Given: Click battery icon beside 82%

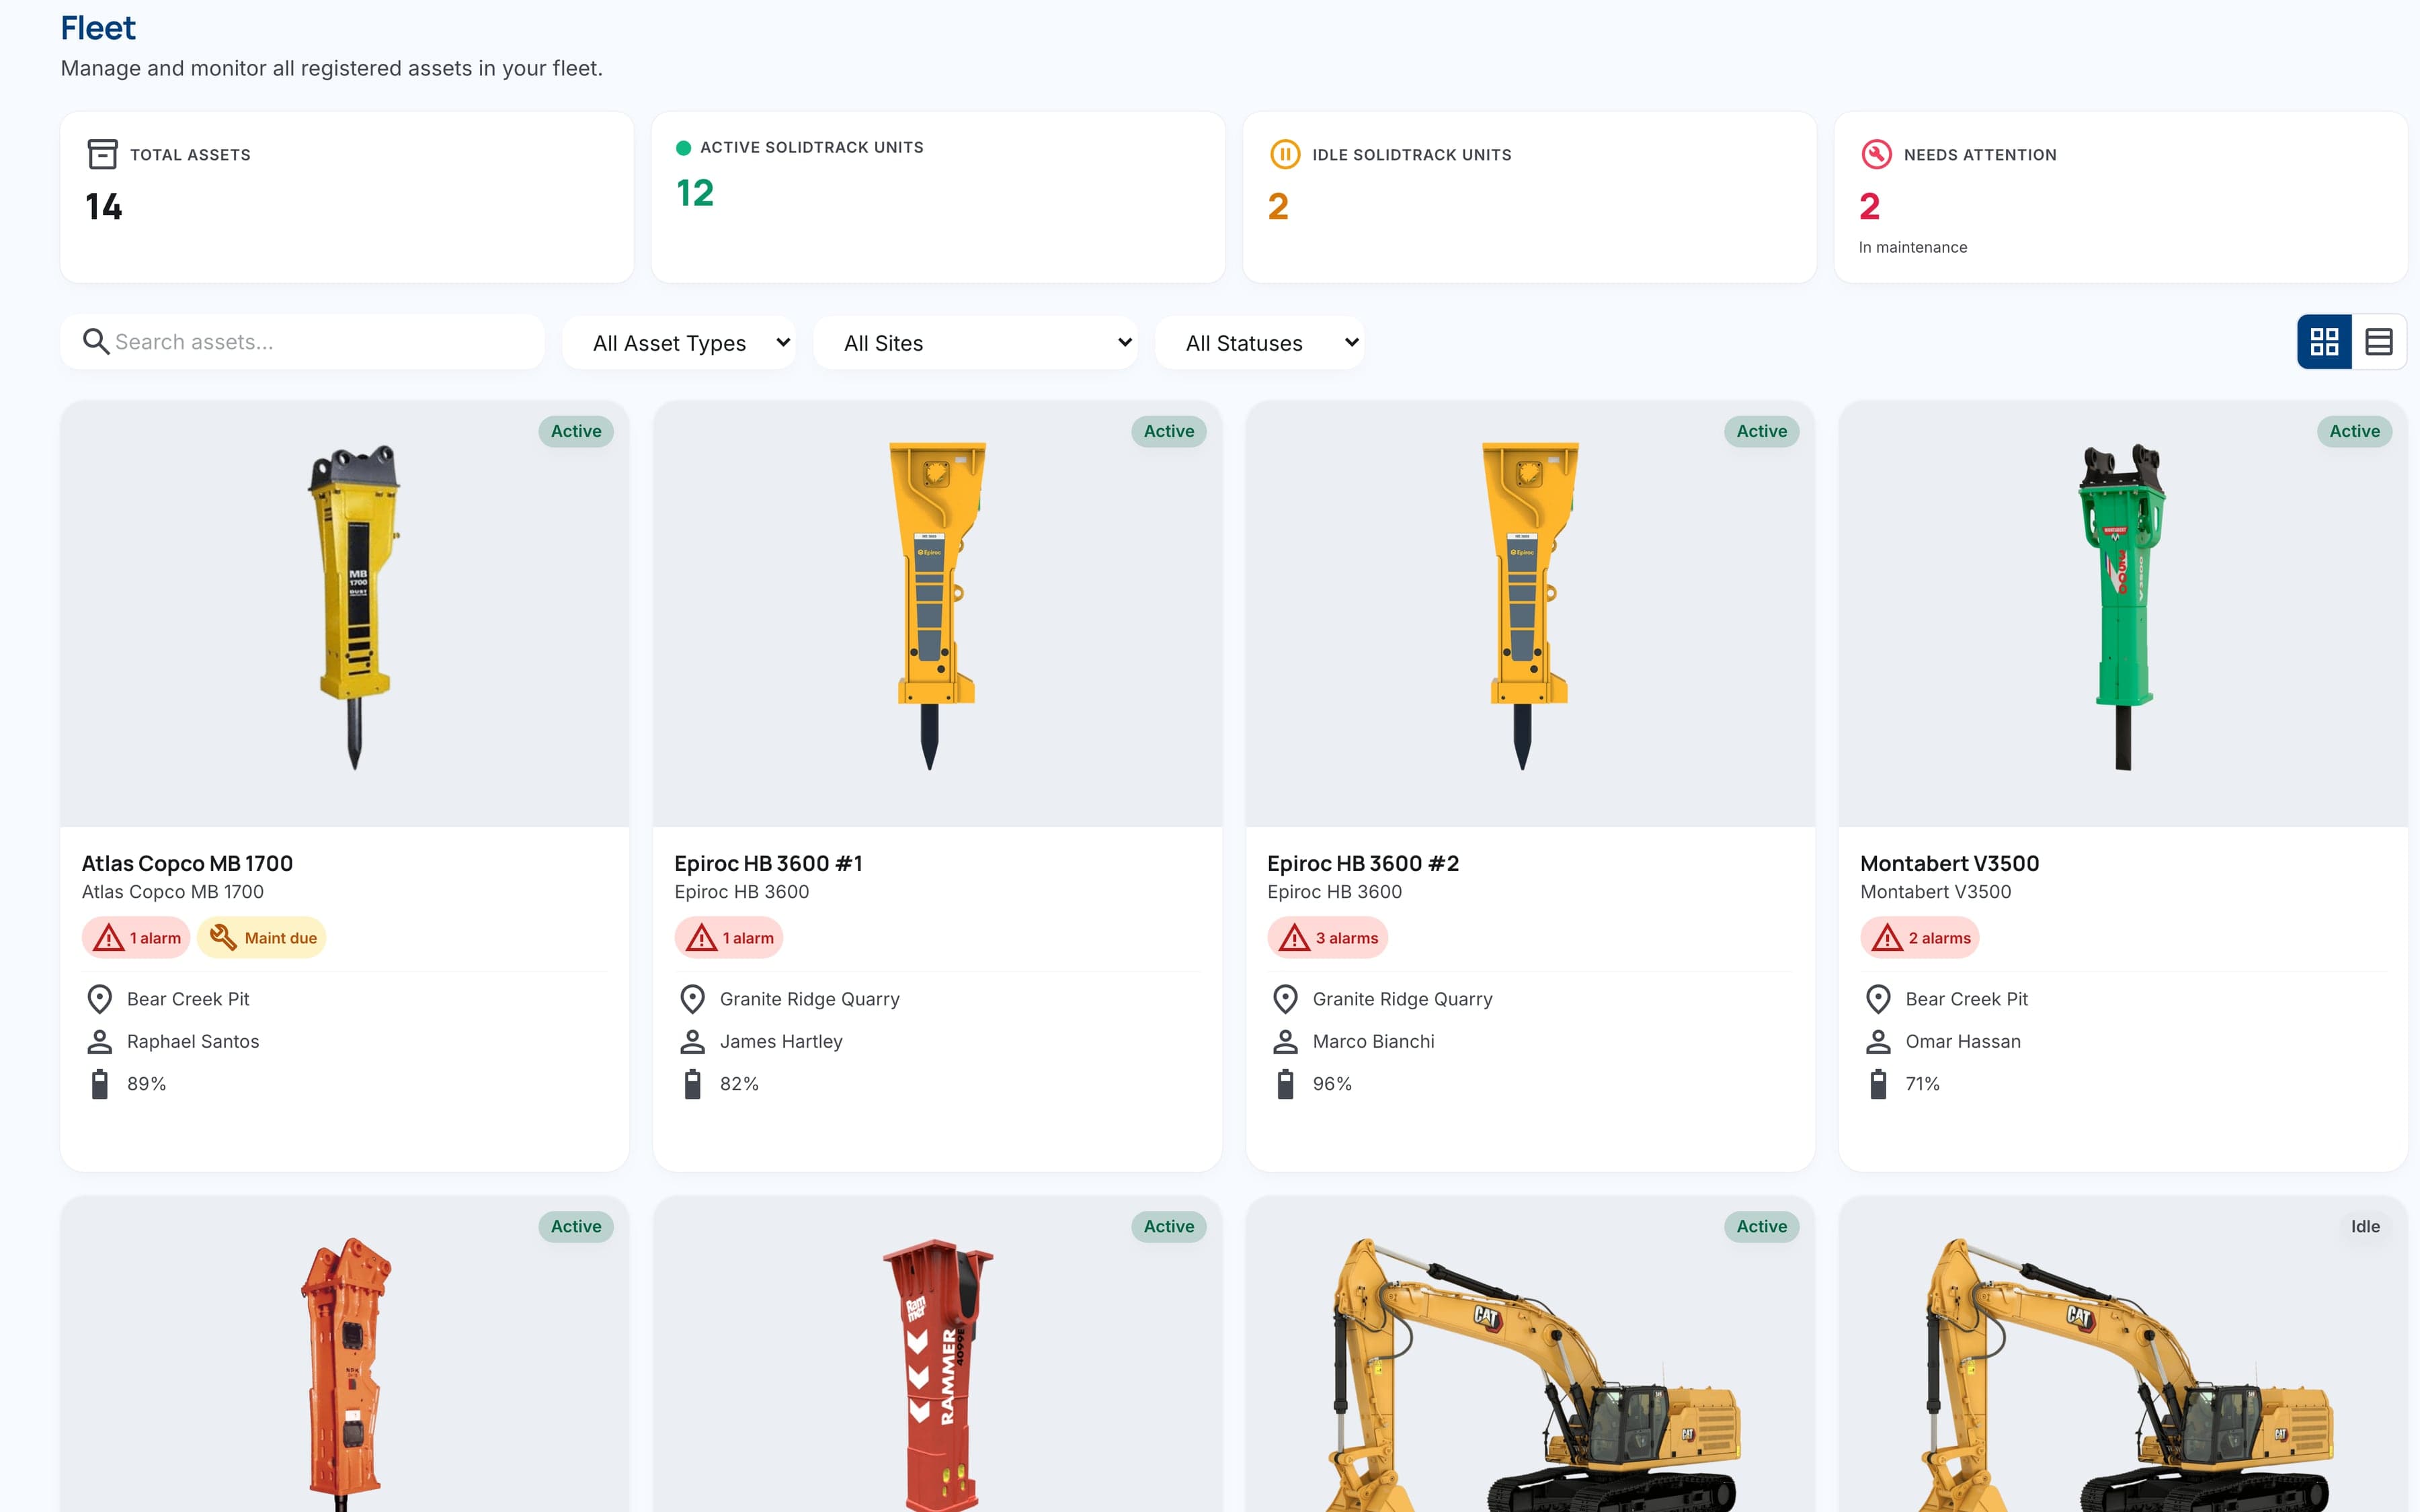Looking at the screenshot, I should point(692,1084).
